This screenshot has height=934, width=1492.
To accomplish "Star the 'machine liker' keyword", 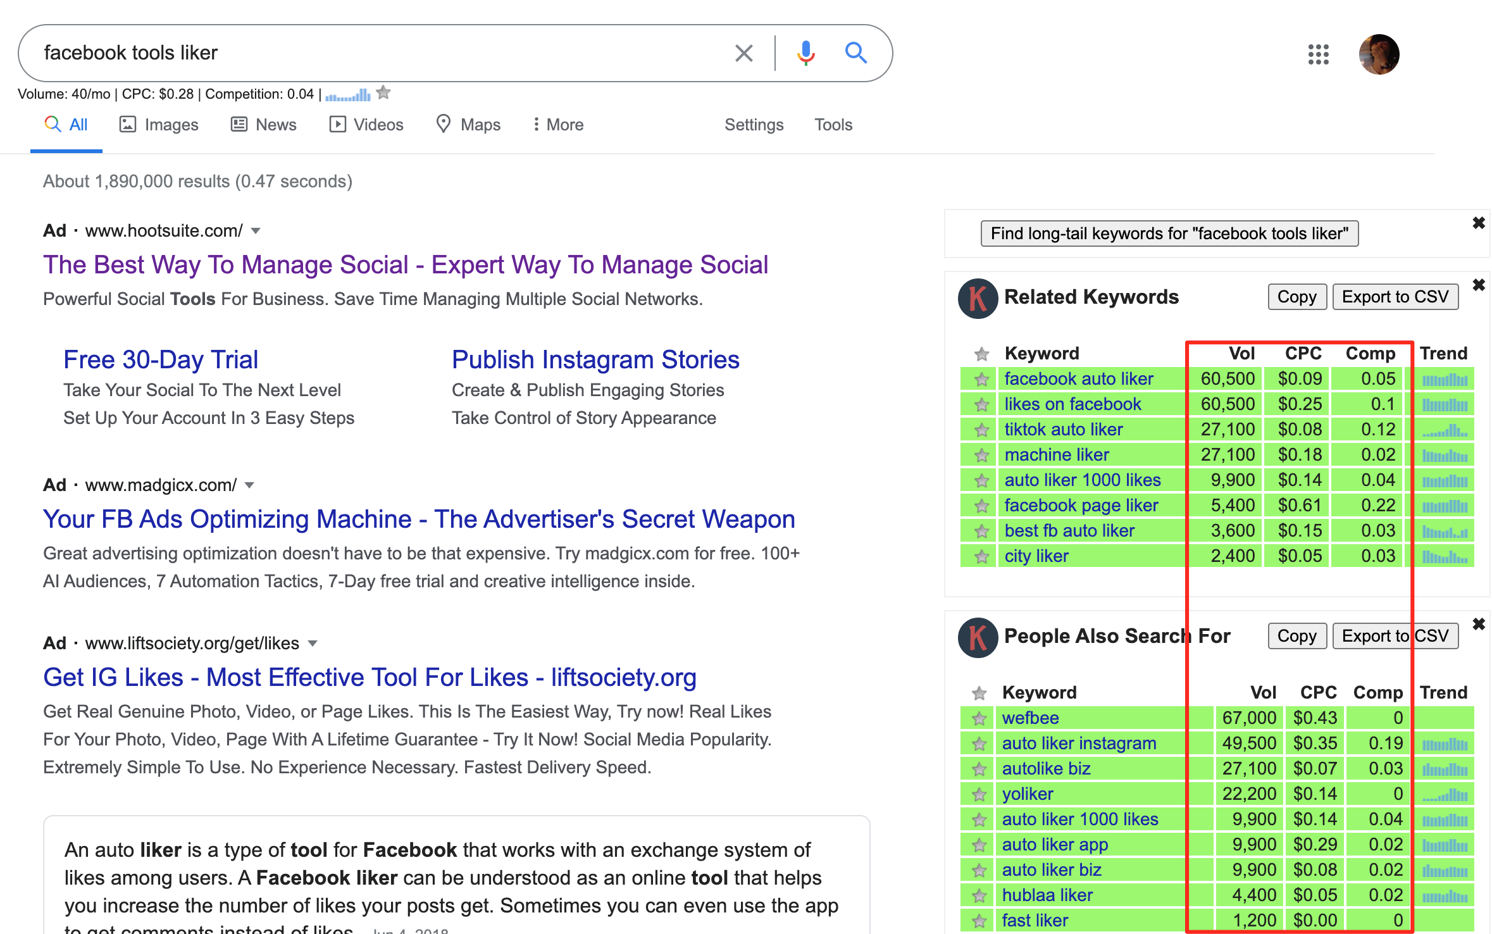I will point(981,455).
